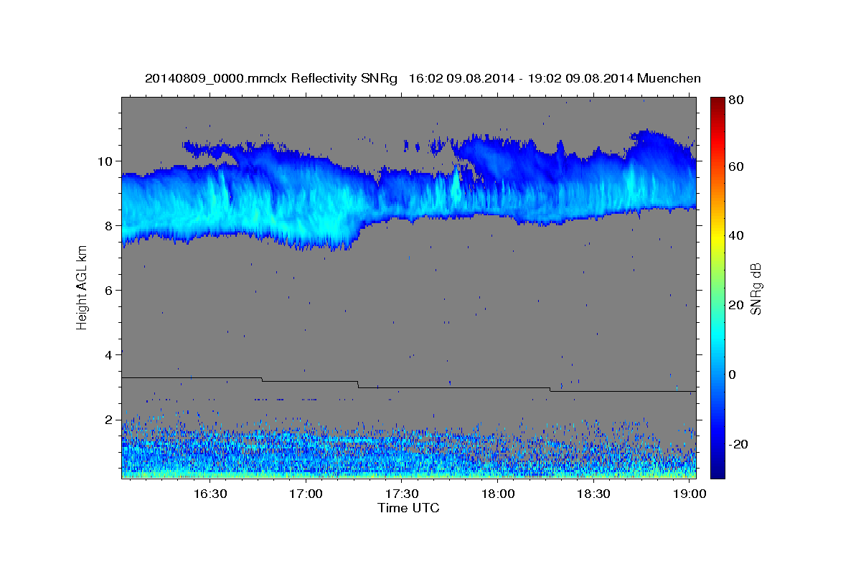Click the 'SNRg dB' colorbar label
Image resolution: width=861 pixels, height=574 pixels.
[756, 288]
